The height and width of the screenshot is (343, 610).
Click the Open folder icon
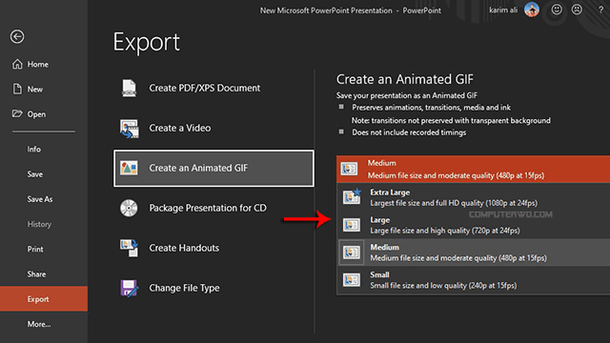(x=17, y=113)
